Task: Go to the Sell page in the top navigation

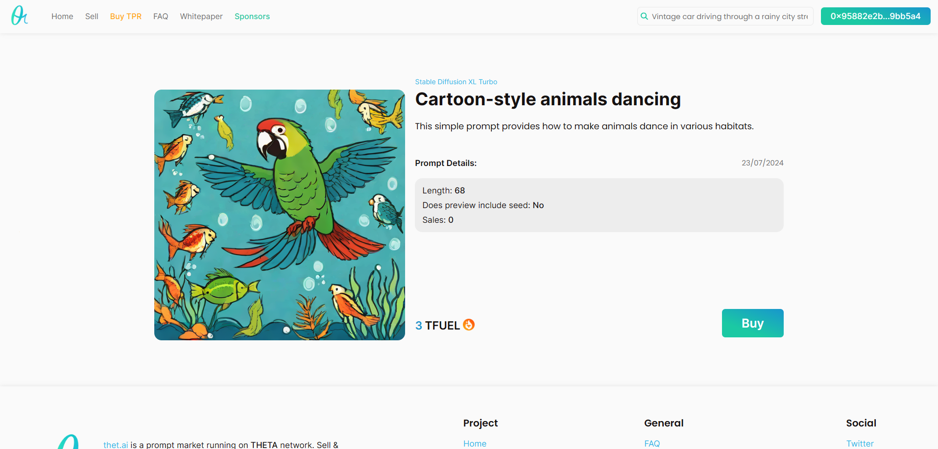Action: (x=92, y=16)
